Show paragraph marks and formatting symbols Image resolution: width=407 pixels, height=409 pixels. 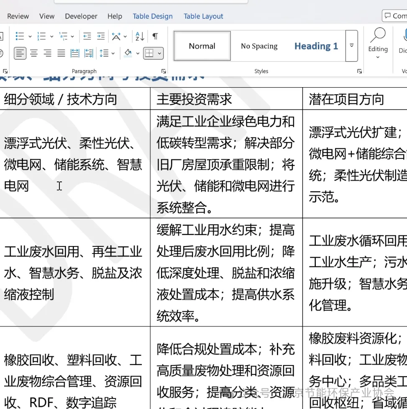(x=155, y=36)
